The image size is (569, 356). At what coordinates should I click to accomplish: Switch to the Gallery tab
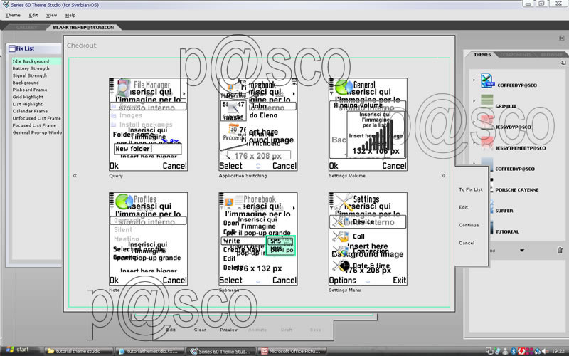26,27
